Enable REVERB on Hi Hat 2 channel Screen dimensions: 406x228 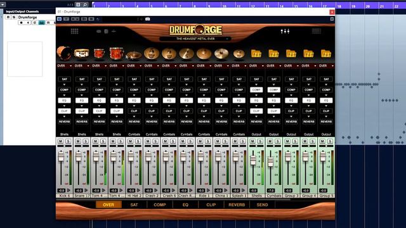tap(134, 122)
